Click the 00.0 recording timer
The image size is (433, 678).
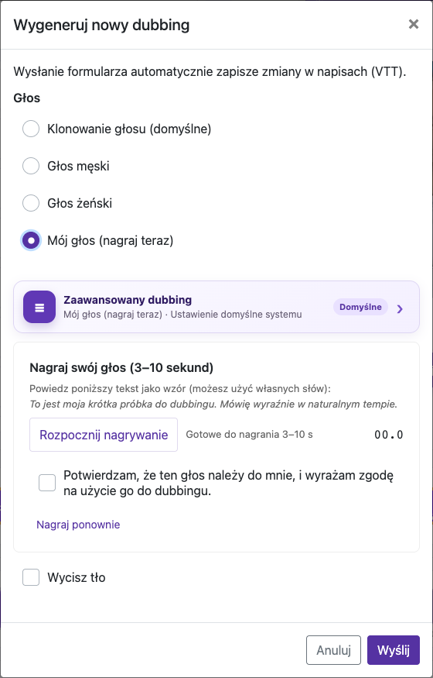(389, 435)
